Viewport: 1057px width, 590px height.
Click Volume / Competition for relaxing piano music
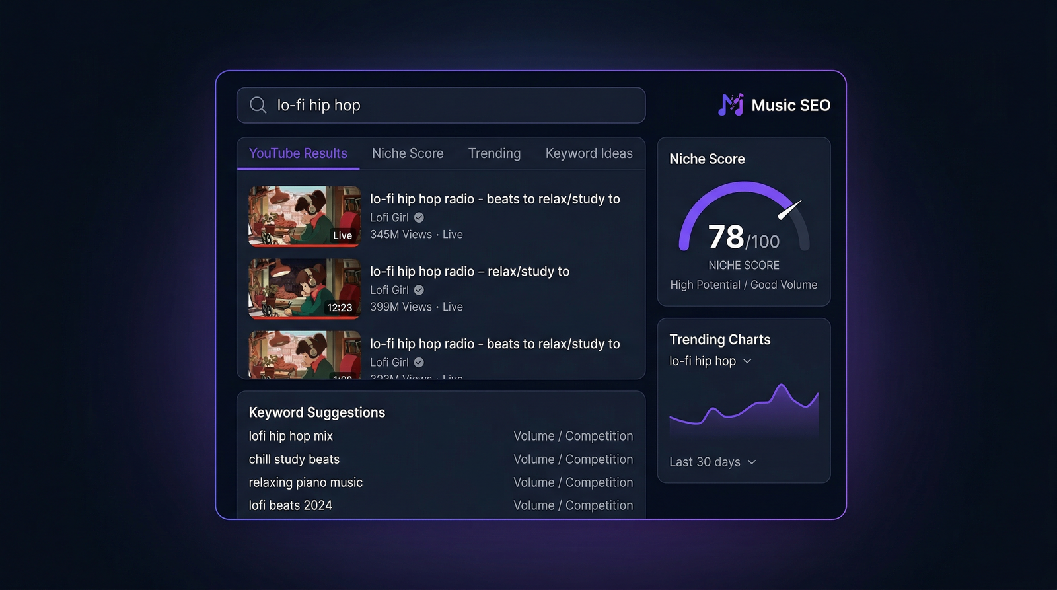click(573, 482)
